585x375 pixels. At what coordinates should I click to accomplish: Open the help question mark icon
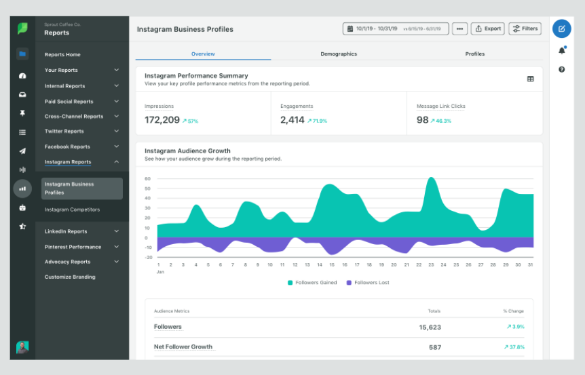click(x=561, y=69)
